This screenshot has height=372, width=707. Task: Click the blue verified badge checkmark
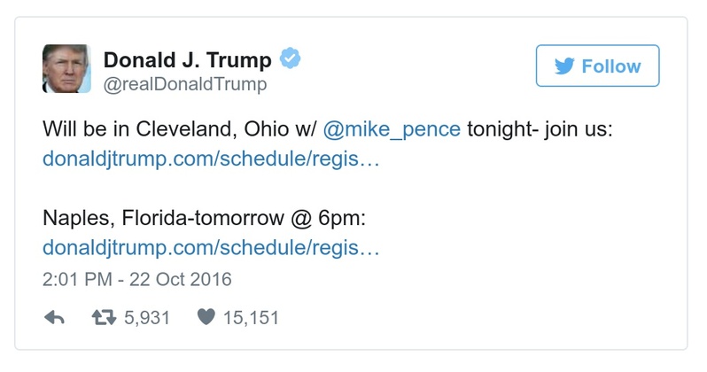coord(291,59)
